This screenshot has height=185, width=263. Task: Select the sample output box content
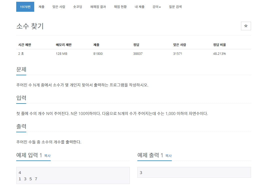click(x=194, y=172)
